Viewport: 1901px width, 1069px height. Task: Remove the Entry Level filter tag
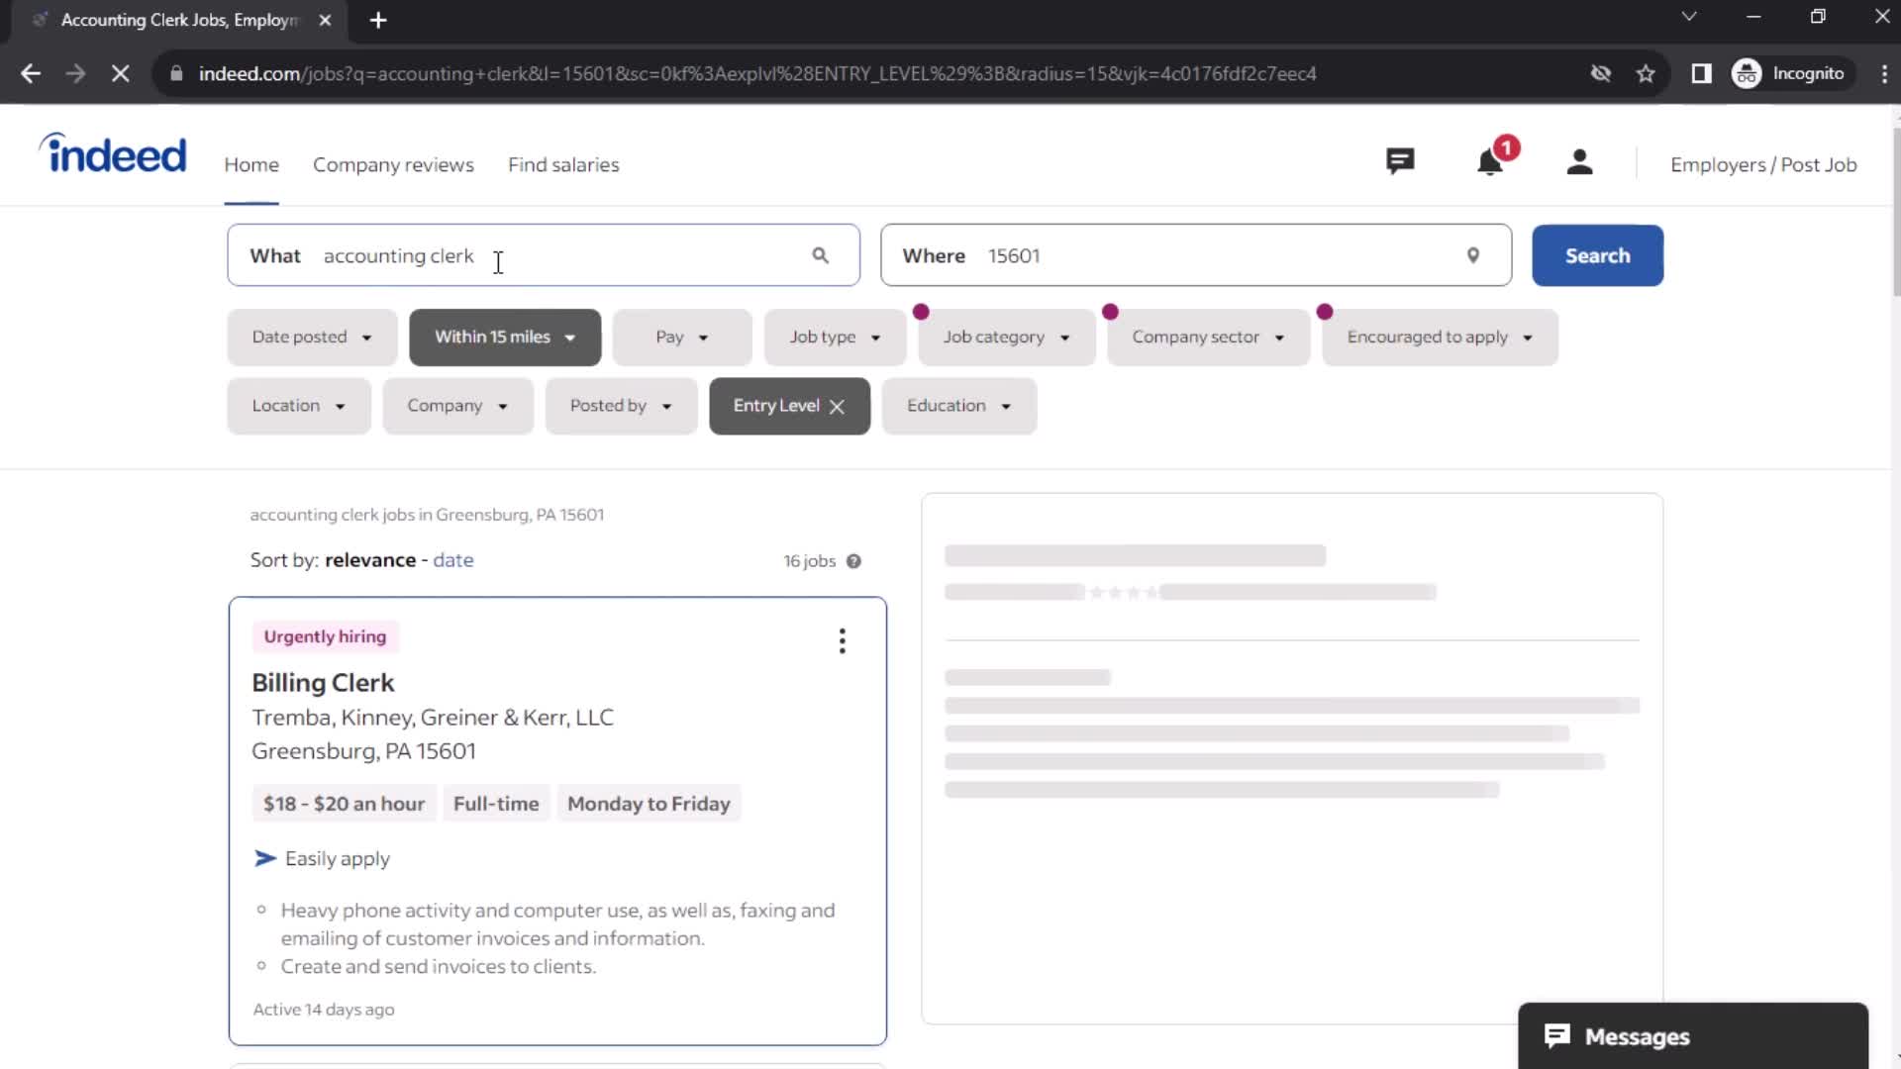click(x=839, y=406)
